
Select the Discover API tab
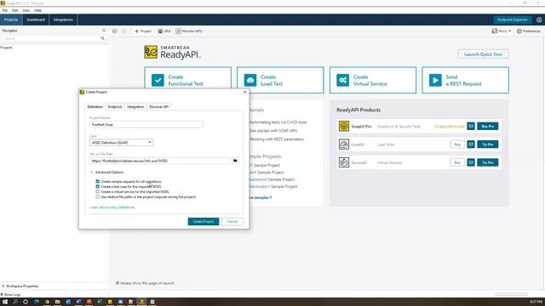(159, 107)
